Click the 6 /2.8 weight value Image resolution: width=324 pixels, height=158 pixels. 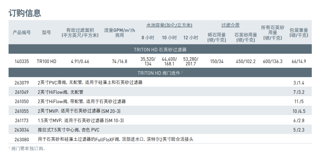(x=299, y=120)
